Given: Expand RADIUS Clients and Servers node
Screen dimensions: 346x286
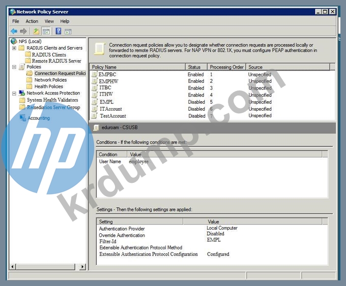Looking at the screenshot, I should pyautogui.click(x=14, y=48).
